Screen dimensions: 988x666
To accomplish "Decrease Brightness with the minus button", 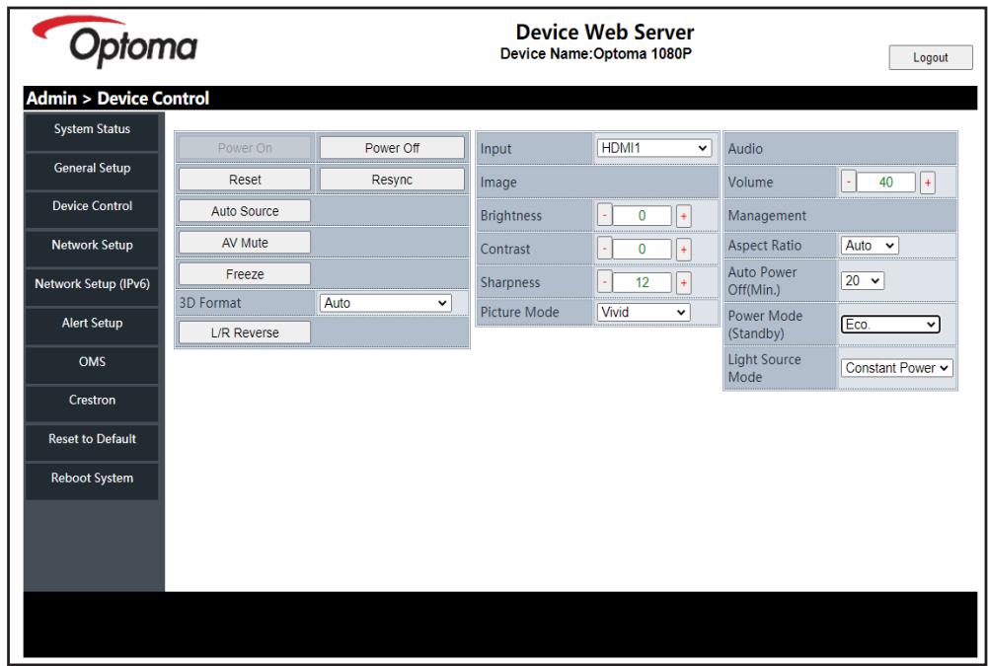I will point(604,215).
